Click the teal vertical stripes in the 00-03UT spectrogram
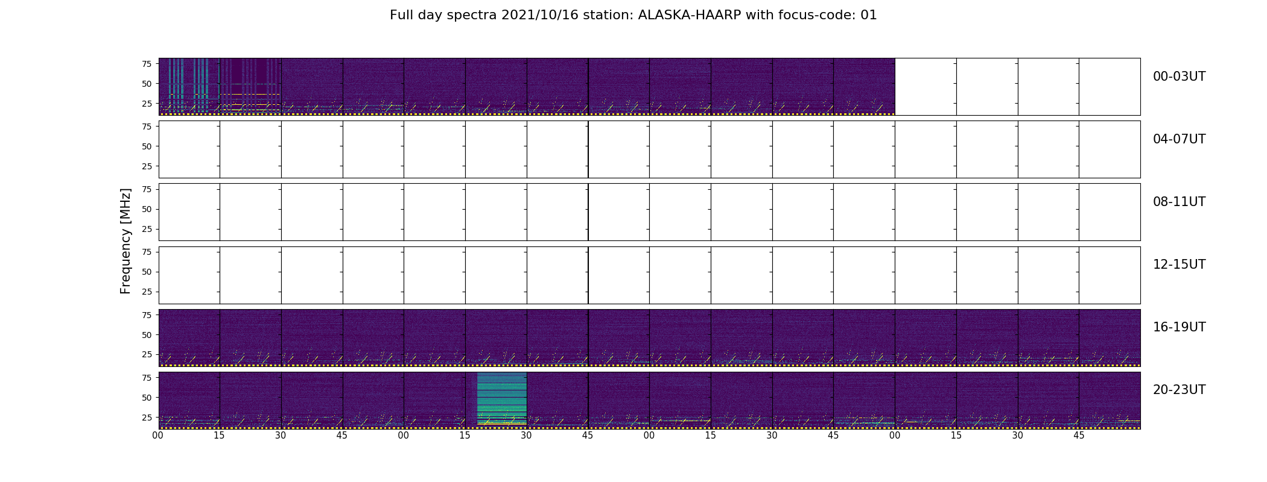The height and width of the screenshot is (482, 1267). (x=189, y=84)
